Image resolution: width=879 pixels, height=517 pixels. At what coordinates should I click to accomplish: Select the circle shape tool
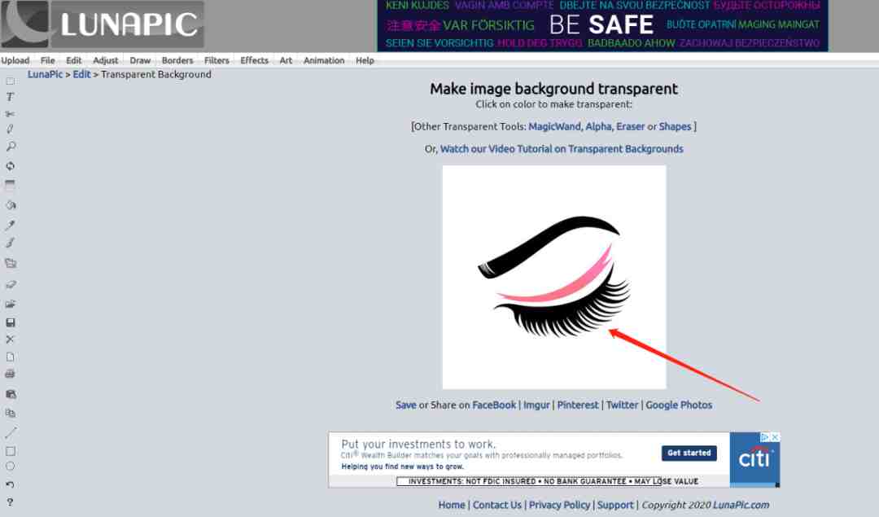pos(10,466)
